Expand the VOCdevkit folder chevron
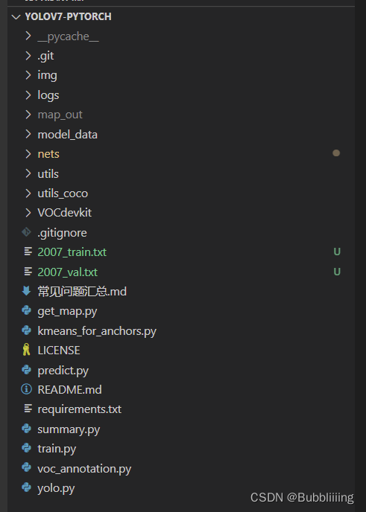Screen dimensions: 366x512 [28, 213]
